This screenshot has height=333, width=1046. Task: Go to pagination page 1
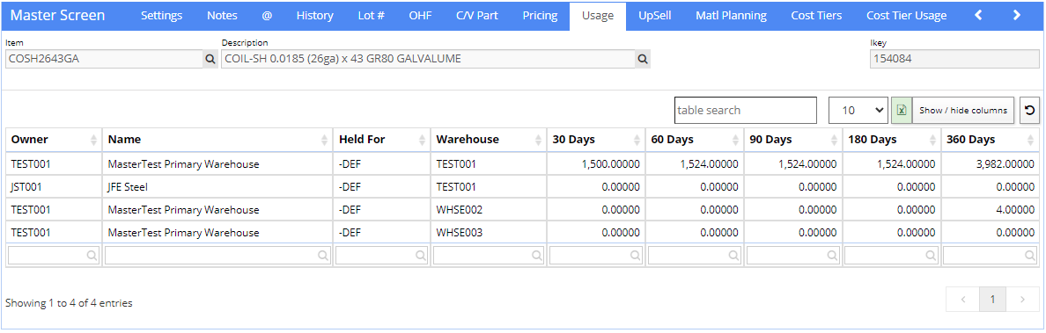[992, 300]
